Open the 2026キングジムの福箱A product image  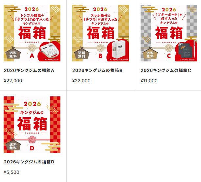point(32,33)
